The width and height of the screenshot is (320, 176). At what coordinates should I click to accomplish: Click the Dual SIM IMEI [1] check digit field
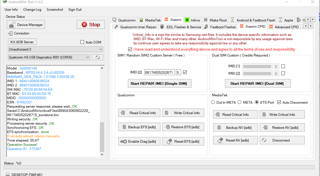(276, 66)
